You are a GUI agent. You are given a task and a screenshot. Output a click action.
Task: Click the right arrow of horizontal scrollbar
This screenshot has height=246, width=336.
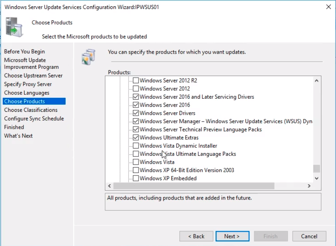tap(309, 186)
